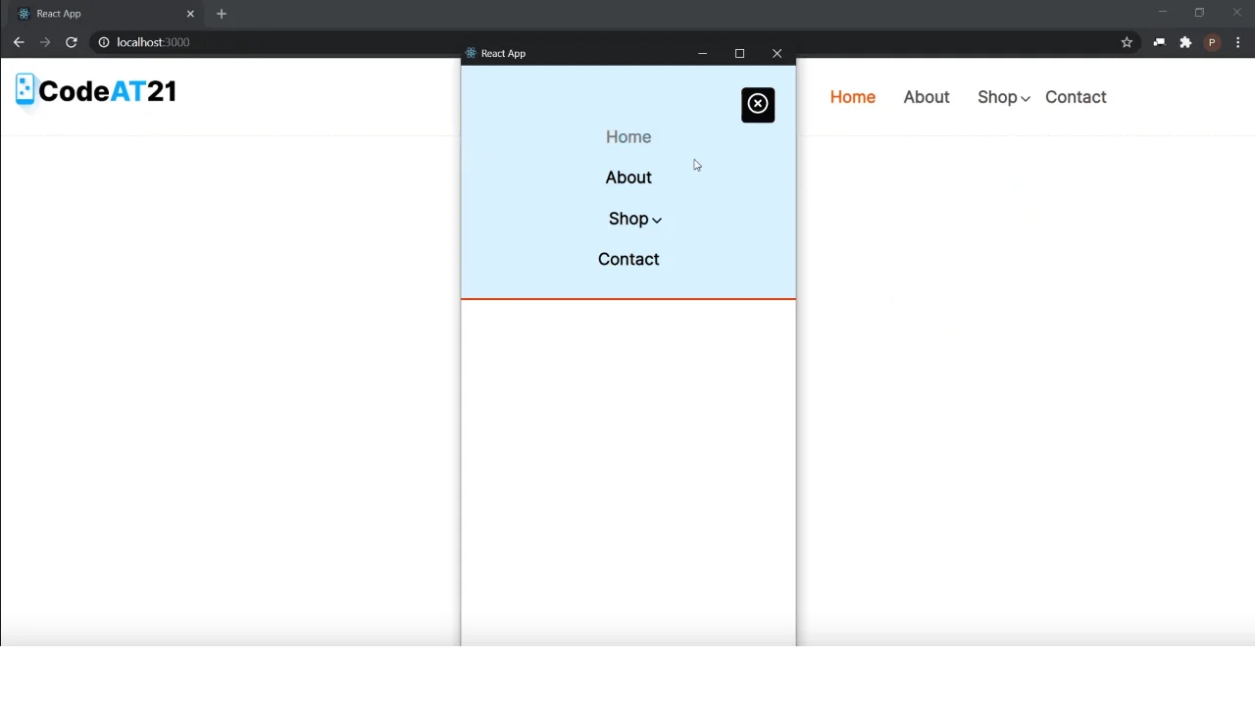Open a new browser tab with the plus button

pyautogui.click(x=221, y=13)
